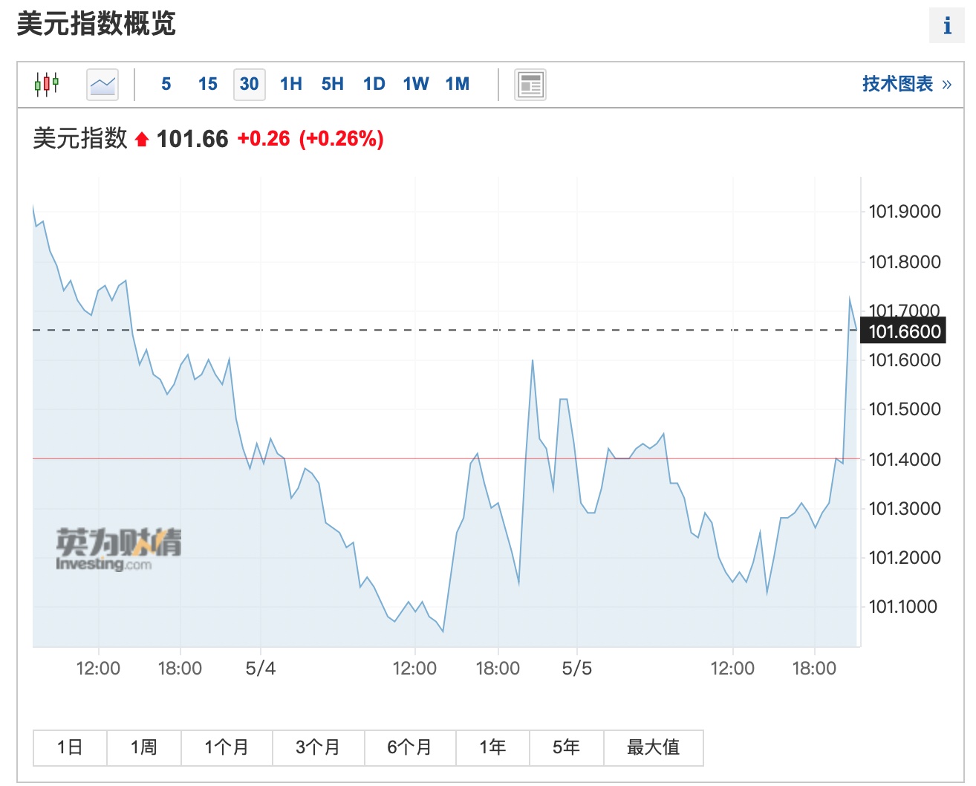The image size is (976, 786).
Task: Select the 1个月 range button
Action: pos(227,747)
